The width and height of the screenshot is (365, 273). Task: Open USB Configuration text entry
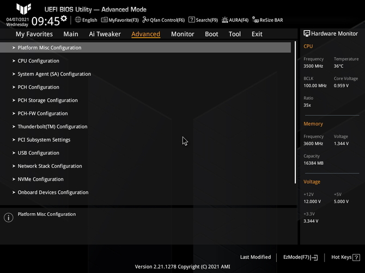[x=39, y=153]
